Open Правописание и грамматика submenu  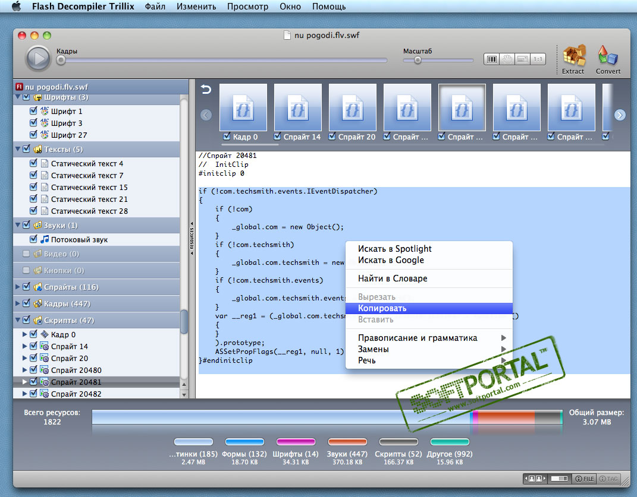(x=429, y=338)
